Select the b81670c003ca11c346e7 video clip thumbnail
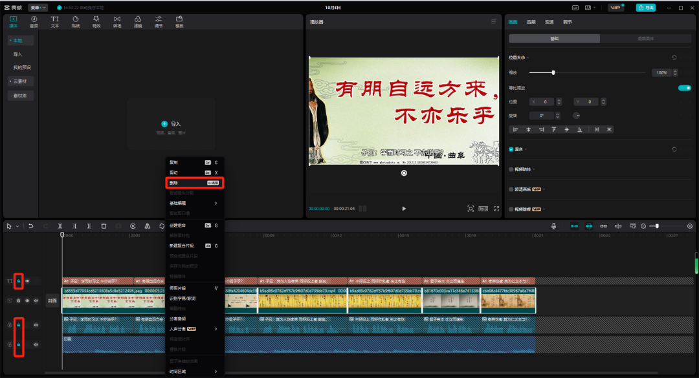This screenshot has height=378, width=699. (x=451, y=300)
